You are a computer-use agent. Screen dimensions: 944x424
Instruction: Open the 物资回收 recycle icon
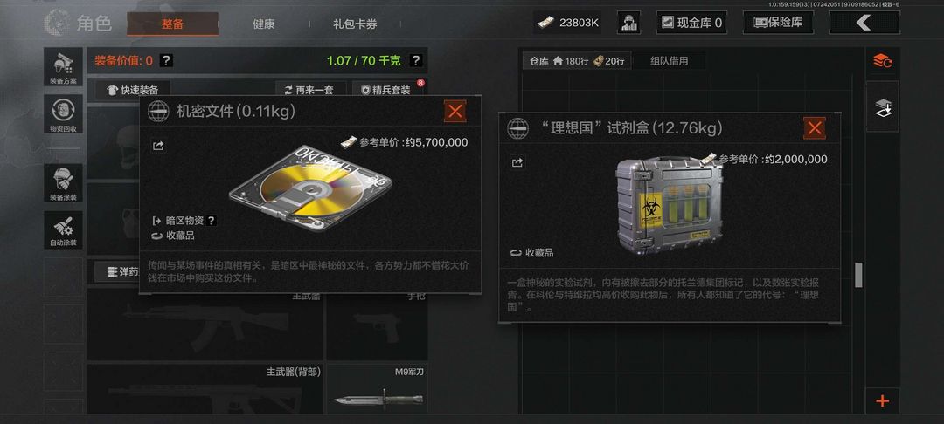(x=63, y=114)
